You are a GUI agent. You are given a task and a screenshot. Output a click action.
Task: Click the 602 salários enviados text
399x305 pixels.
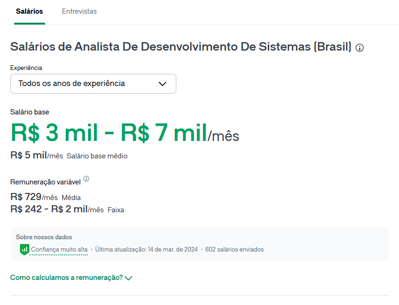point(235,249)
